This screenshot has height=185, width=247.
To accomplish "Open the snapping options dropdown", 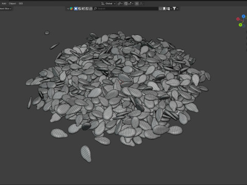I will tap(131, 4).
